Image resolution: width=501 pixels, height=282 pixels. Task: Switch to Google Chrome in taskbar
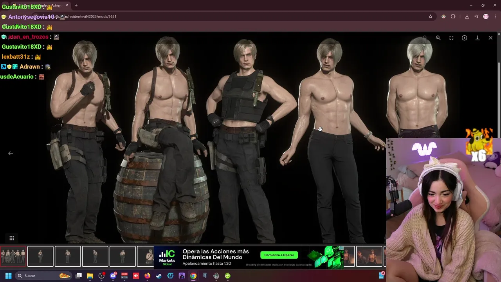pyautogui.click(x=193, y=276)
